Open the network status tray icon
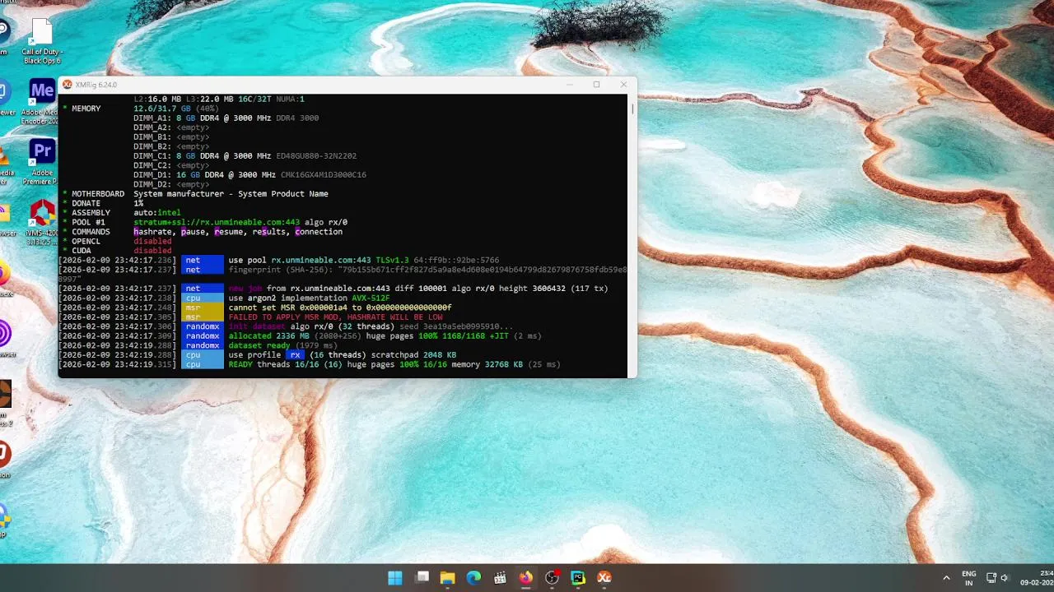The height and width of the screenshot is (592, 1054). (991, 577)
